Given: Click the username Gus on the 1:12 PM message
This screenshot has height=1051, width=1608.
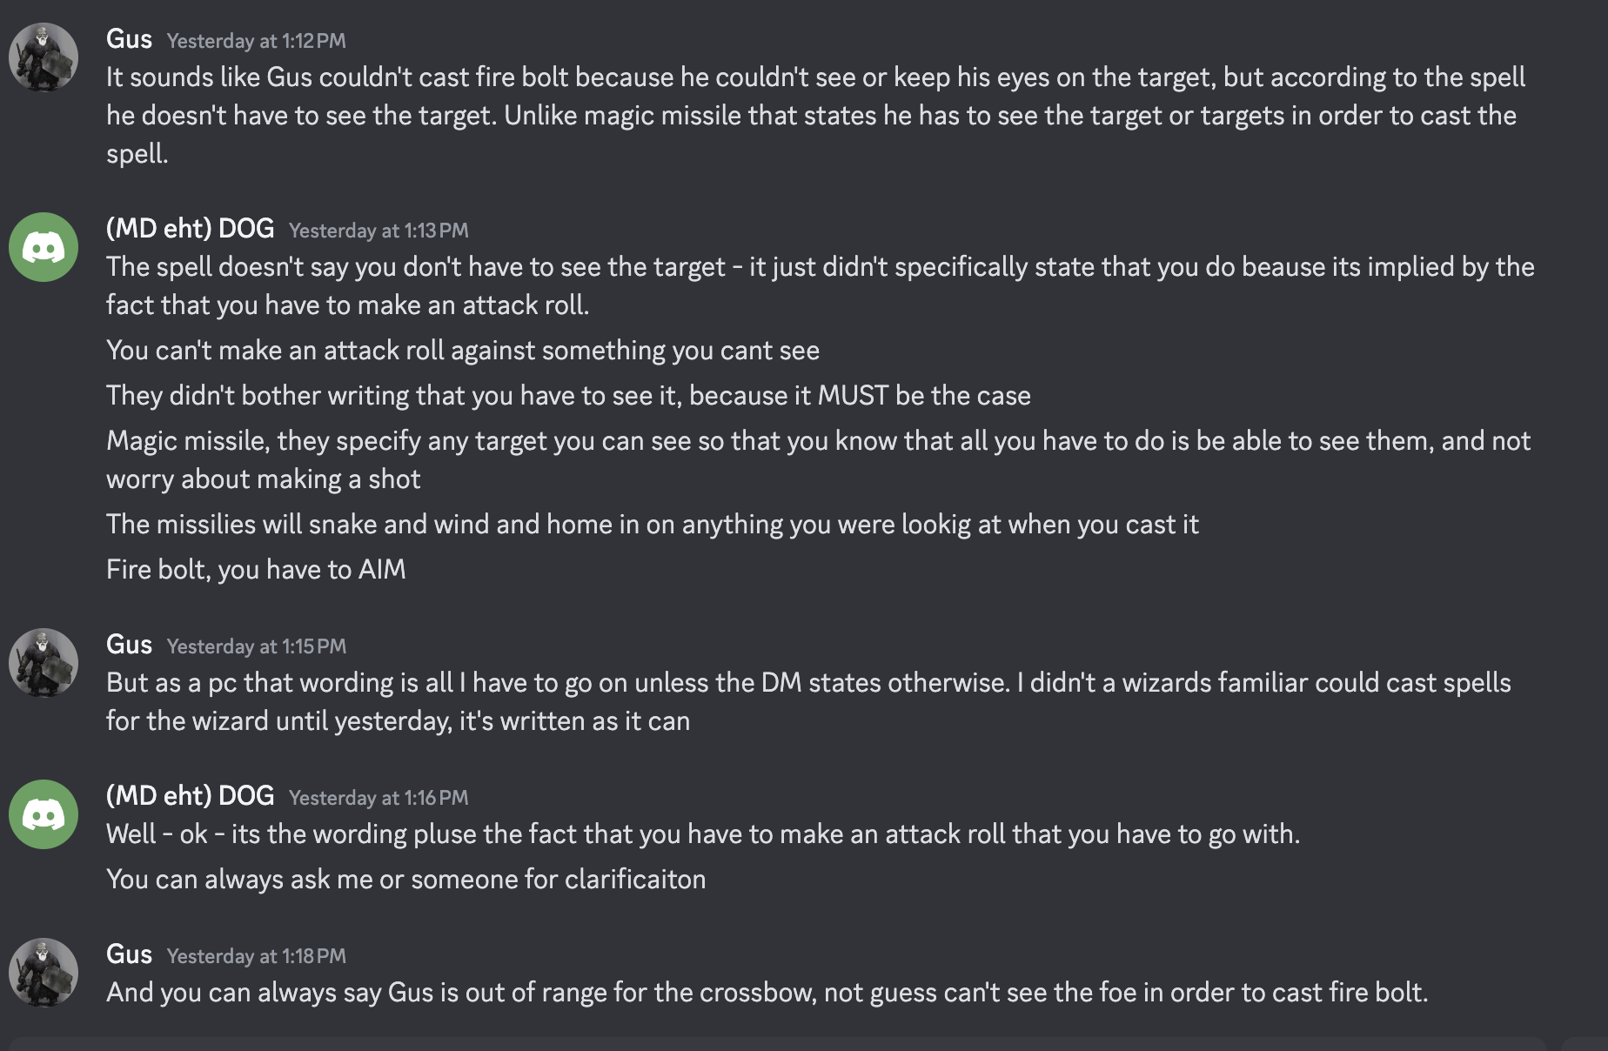Looking at the screenshot, I should [x=129, y=39].
